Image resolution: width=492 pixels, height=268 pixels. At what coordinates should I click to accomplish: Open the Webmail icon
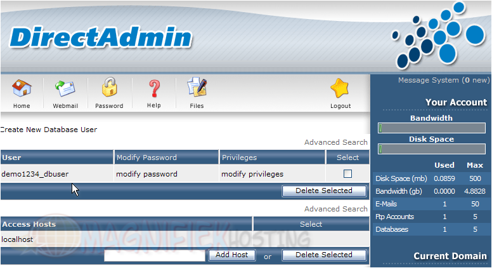click(65, 88)
